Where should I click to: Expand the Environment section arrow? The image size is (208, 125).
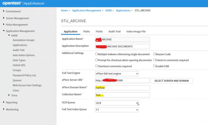pyautogui.click(x=4, y=11)
